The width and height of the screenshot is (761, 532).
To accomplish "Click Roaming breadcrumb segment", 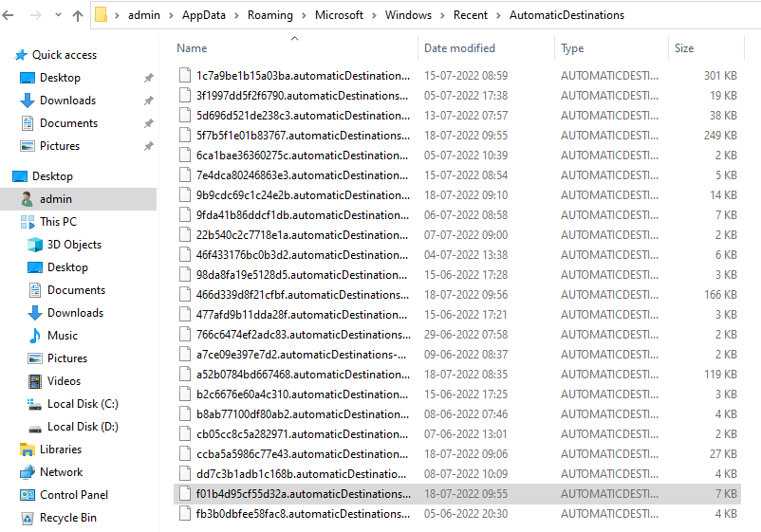I will (270, 15).
